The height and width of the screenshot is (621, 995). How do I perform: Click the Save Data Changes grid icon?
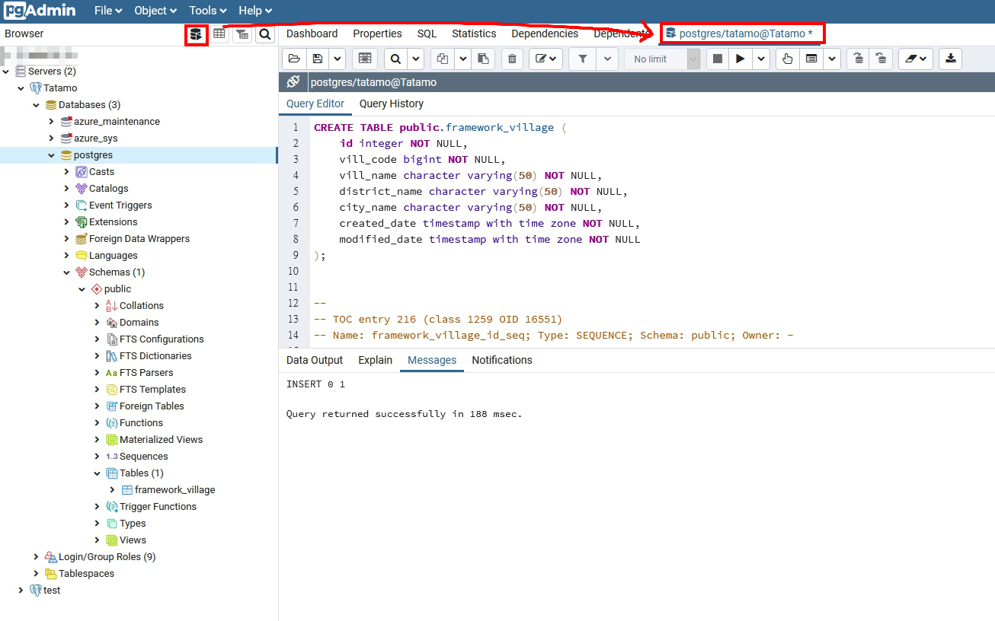tap(365, 59)
